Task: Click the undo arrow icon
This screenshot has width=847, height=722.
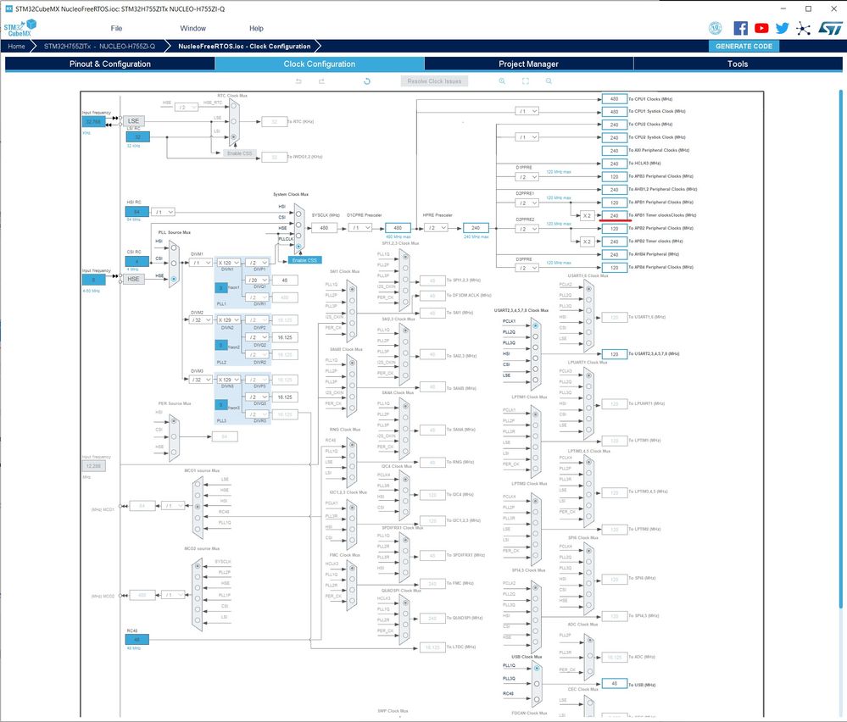Action: click(x=298, y=81)
